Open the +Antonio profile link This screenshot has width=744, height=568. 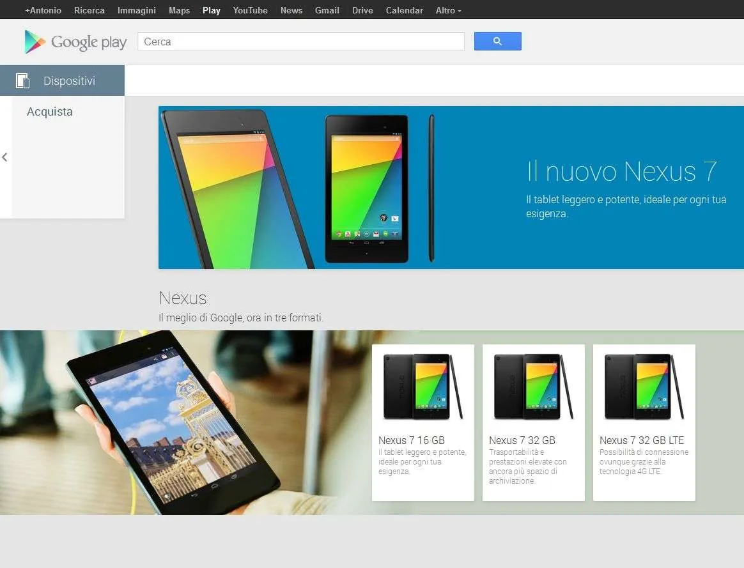[43, 10]
